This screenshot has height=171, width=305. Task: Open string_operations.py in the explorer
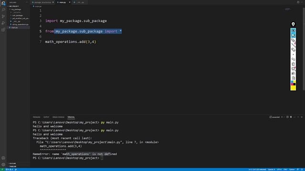click(20, 24)
